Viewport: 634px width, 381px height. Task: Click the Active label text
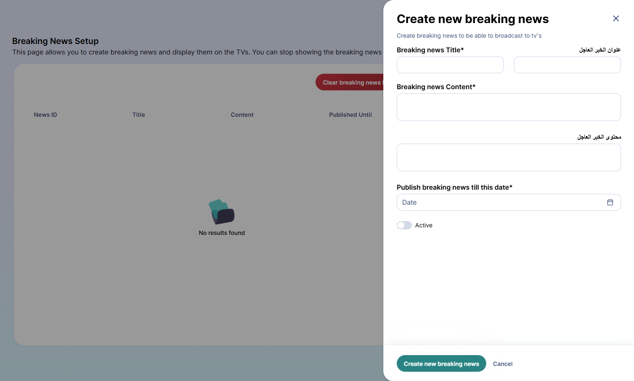coord(424,225)
